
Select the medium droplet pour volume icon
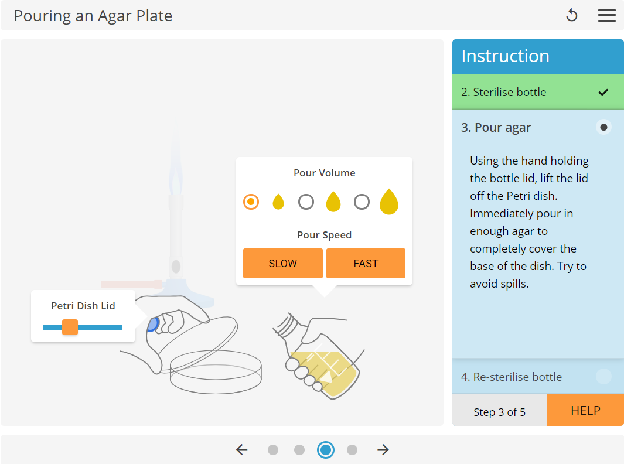coord(333,202)
